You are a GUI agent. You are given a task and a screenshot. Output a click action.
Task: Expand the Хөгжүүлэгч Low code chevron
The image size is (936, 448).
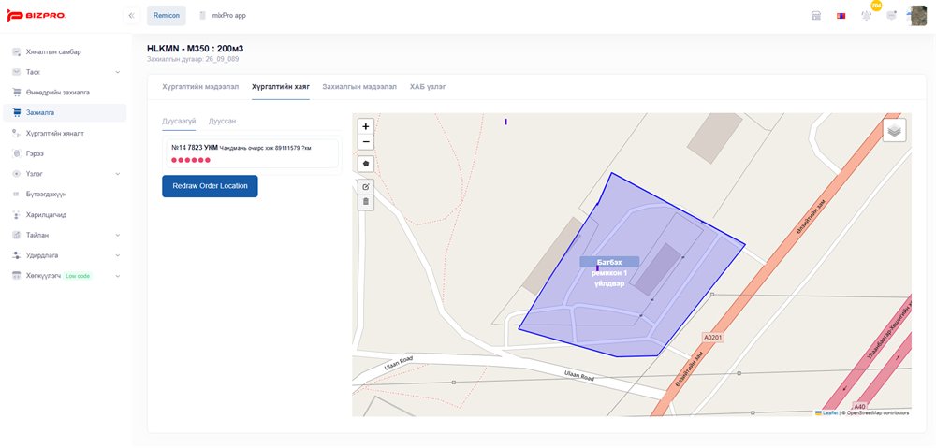118,276
